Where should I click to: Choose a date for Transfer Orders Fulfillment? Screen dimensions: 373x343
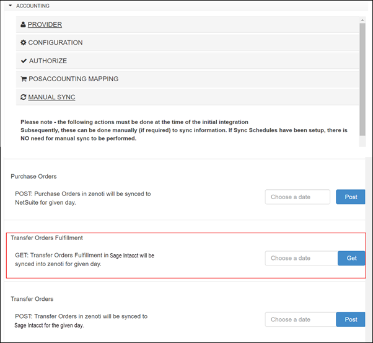[x=301, y=258]
